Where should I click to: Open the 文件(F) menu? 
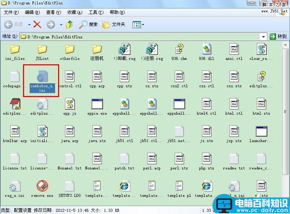click(11, 12)
